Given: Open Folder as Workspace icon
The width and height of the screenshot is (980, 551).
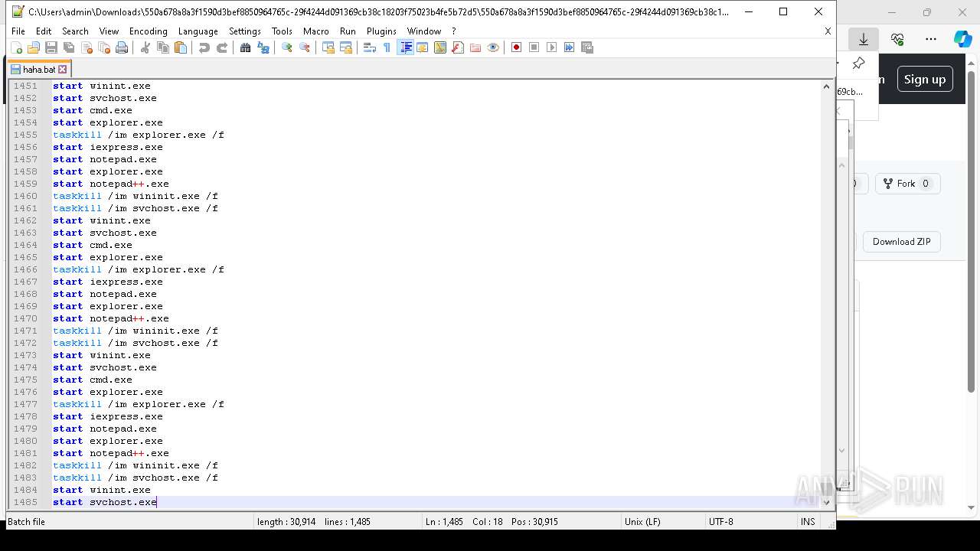Looking at the screenshot, I should [475, 47].
